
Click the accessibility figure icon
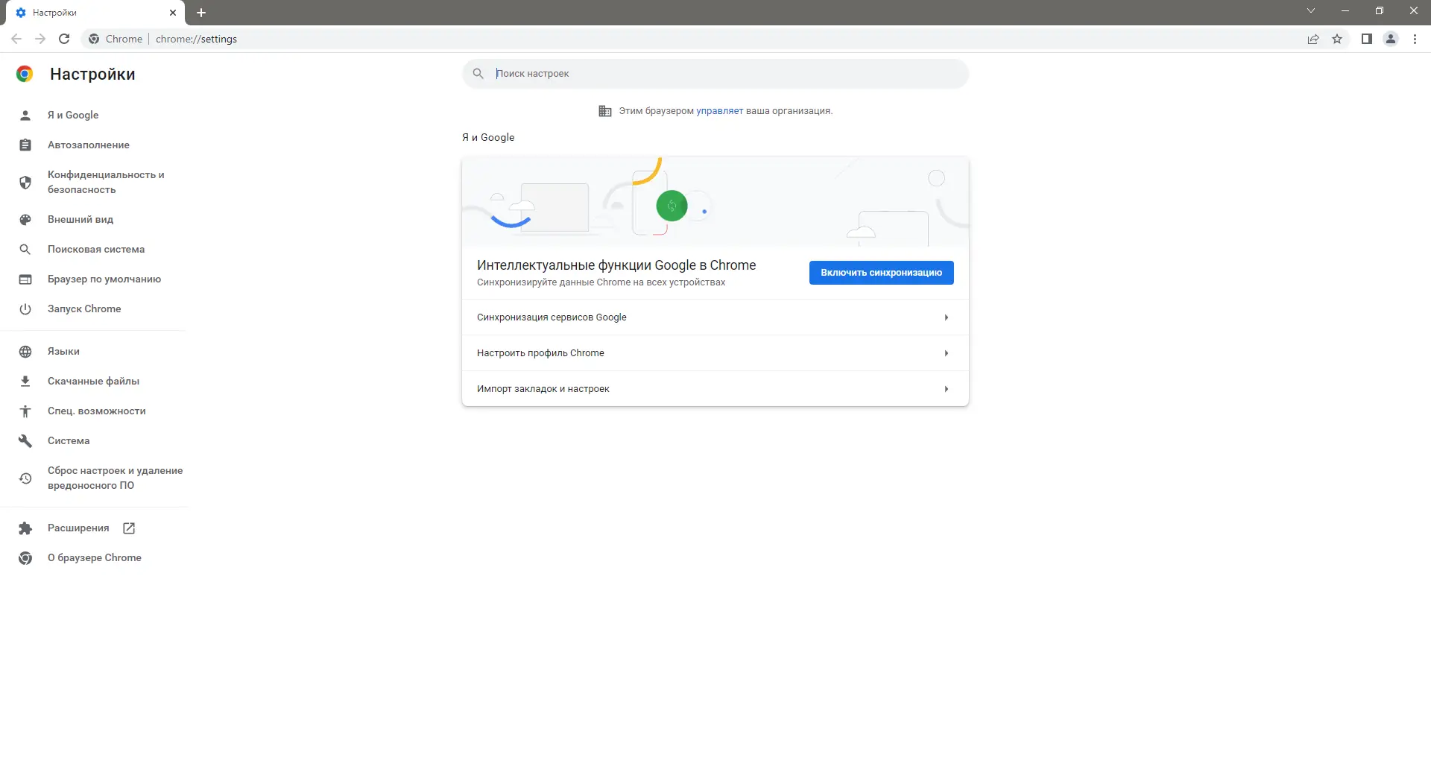pos(25,411)
